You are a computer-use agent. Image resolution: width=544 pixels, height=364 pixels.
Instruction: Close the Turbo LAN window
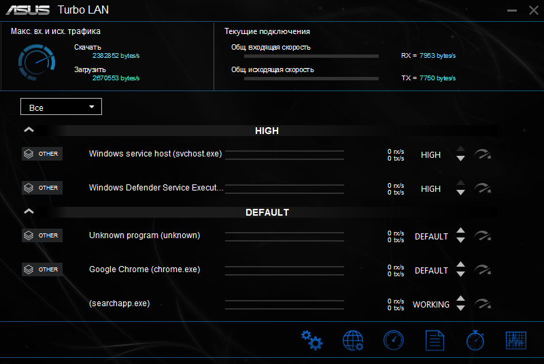pos(534,10)
